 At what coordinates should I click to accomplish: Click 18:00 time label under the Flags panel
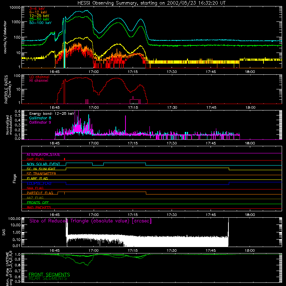pos(250,215)
